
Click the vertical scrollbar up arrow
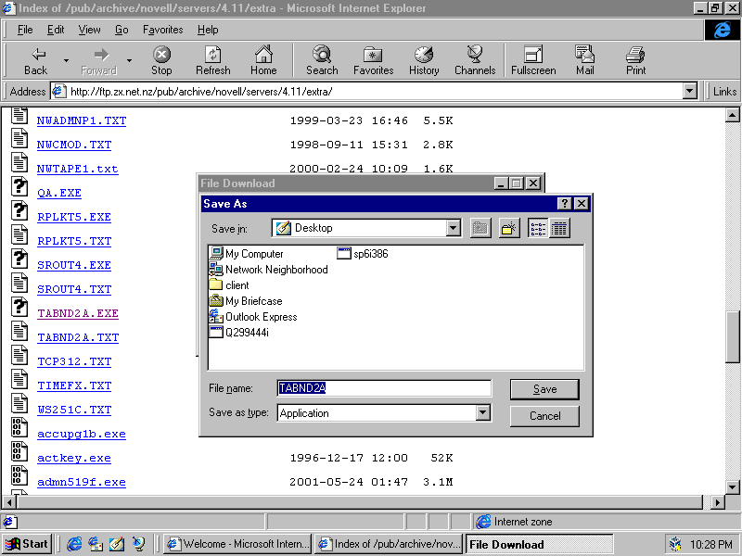(732, 115)
